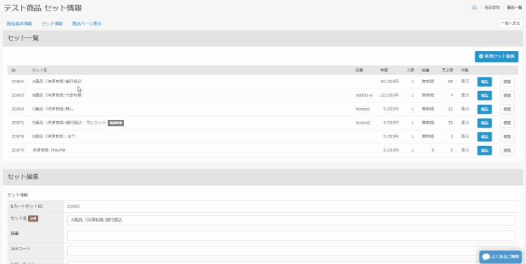The image size is (526, 264).
Task: Select set name C商品 (決済制限:無し
Action: [53, 109]
